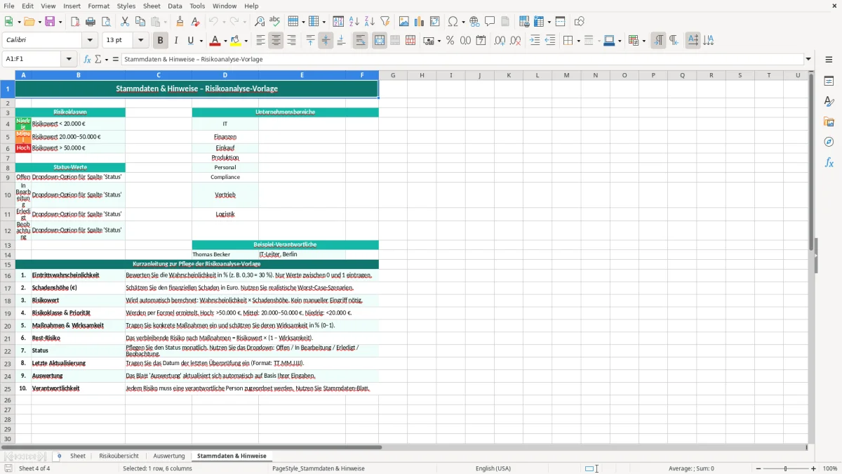
Task: Click the formula input line
Action: coord(462,60)
